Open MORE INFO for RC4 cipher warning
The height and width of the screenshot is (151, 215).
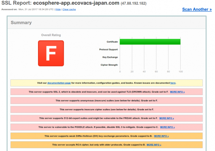coord(154,145)
